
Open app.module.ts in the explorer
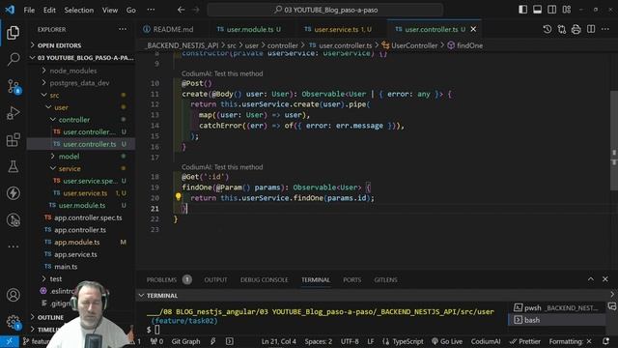tap(76, 242)
